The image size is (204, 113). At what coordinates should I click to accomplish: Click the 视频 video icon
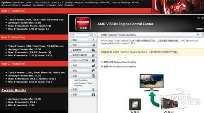pos(93,66)
